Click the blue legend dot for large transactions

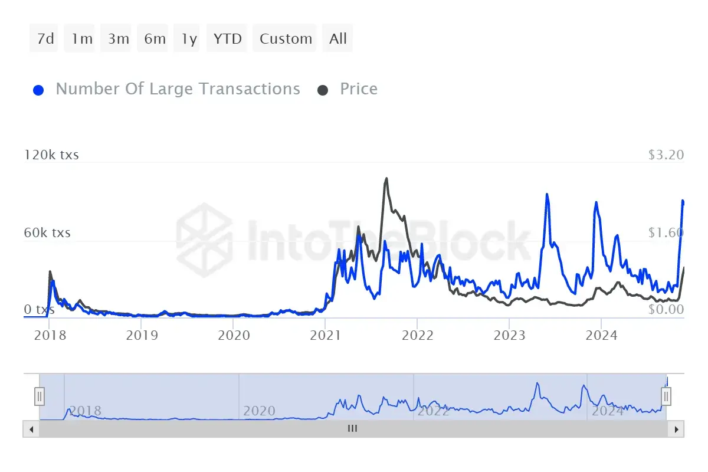pyautogui.click(x=38, y=88)
